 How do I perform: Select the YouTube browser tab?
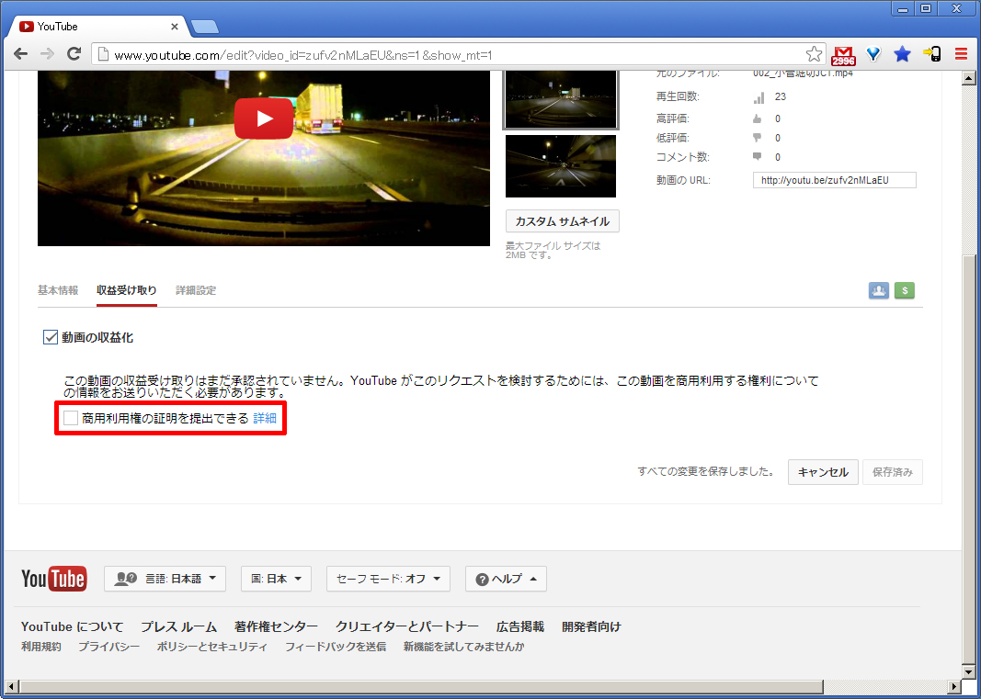tap(98, 27)
